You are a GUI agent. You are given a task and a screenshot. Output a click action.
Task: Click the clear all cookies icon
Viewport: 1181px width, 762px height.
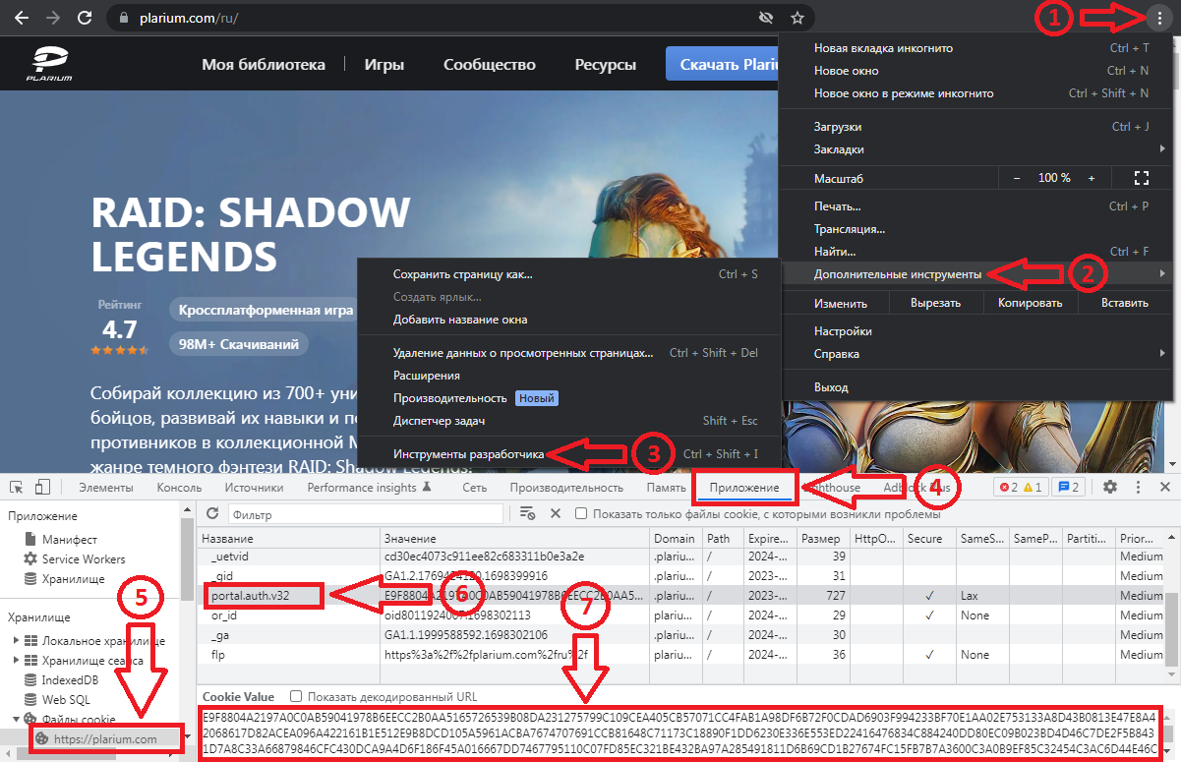pyautogui.click(x=528, y=513)
